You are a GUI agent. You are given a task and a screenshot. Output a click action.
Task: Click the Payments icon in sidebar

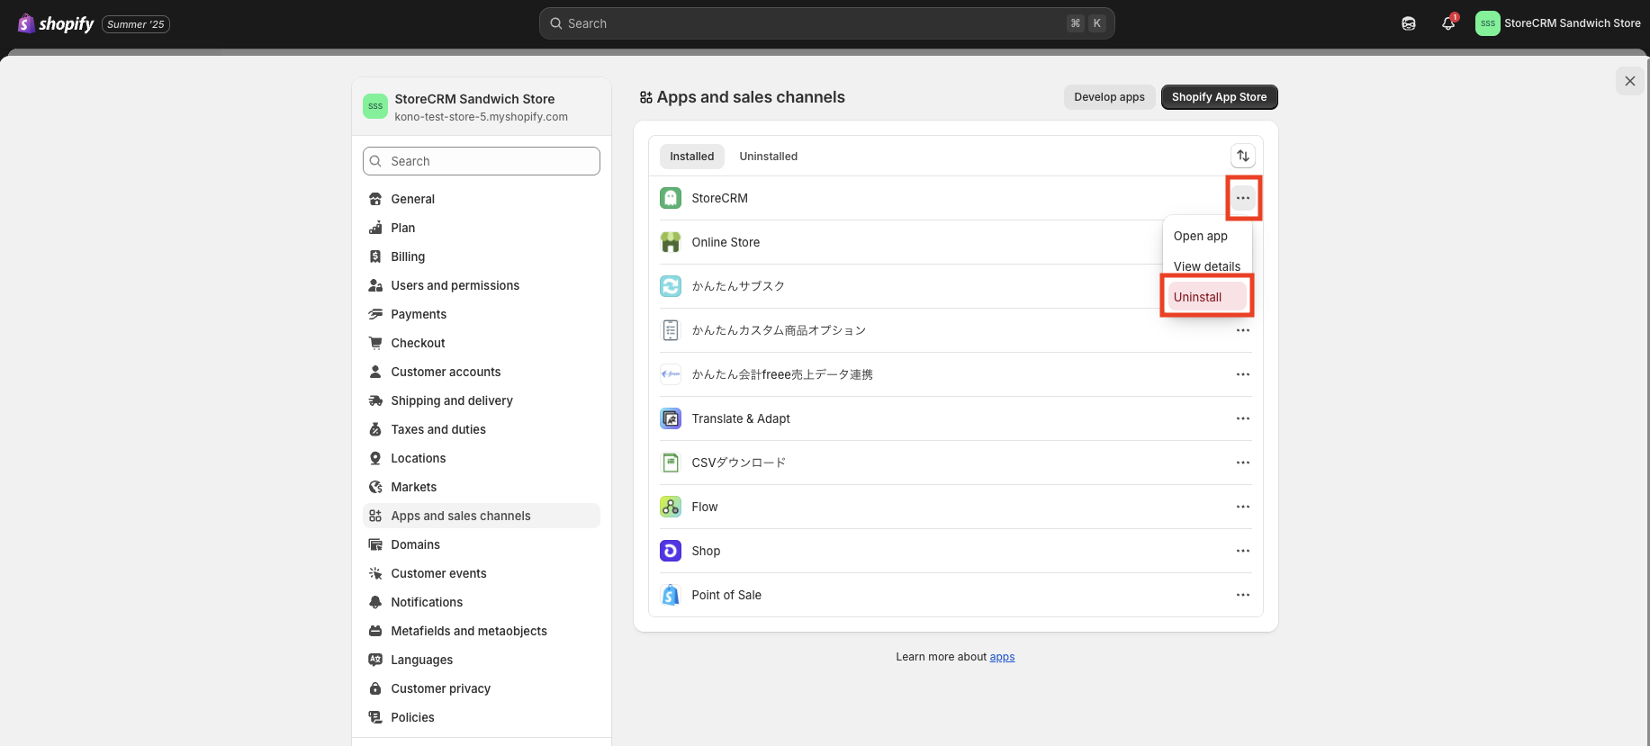tap(375, 314)
